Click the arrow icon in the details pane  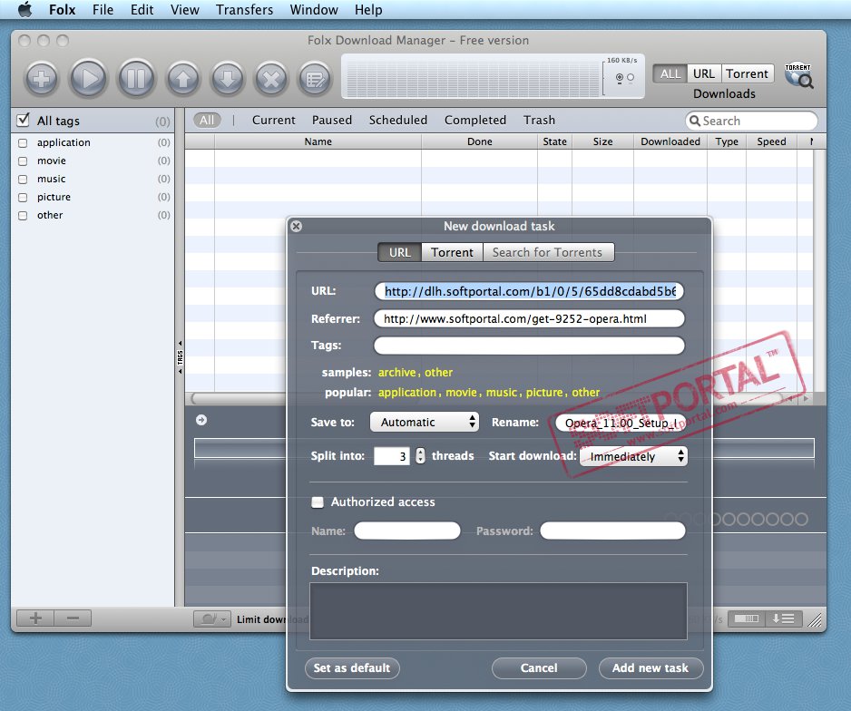(x=201, y=420)
